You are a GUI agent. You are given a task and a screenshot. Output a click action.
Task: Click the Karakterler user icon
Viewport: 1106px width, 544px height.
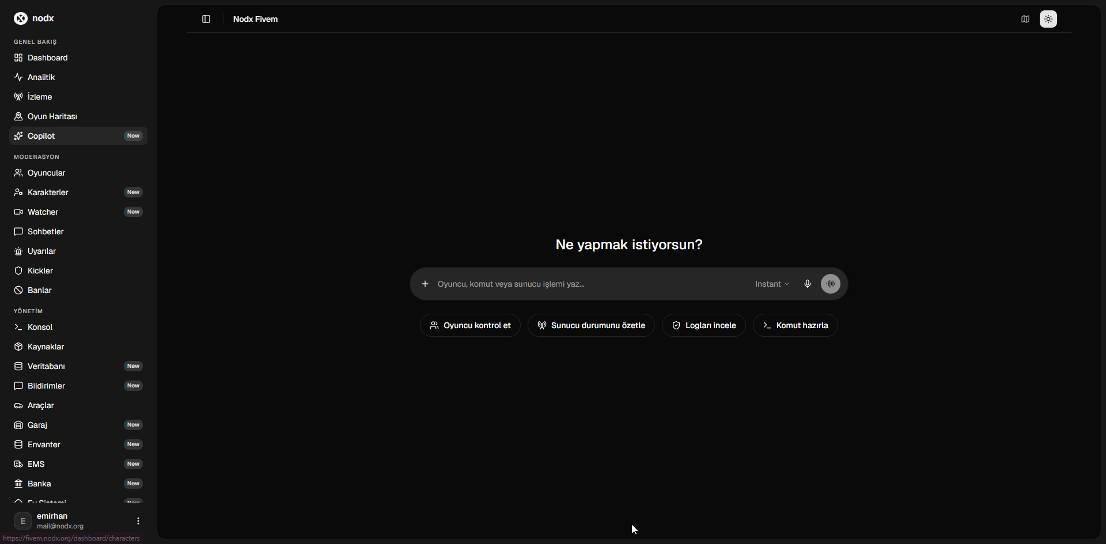pos(18,192)
